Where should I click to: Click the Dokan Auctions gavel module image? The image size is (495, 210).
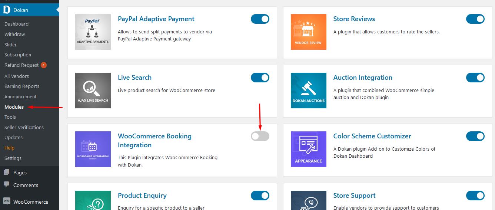(x=309, y=91)
